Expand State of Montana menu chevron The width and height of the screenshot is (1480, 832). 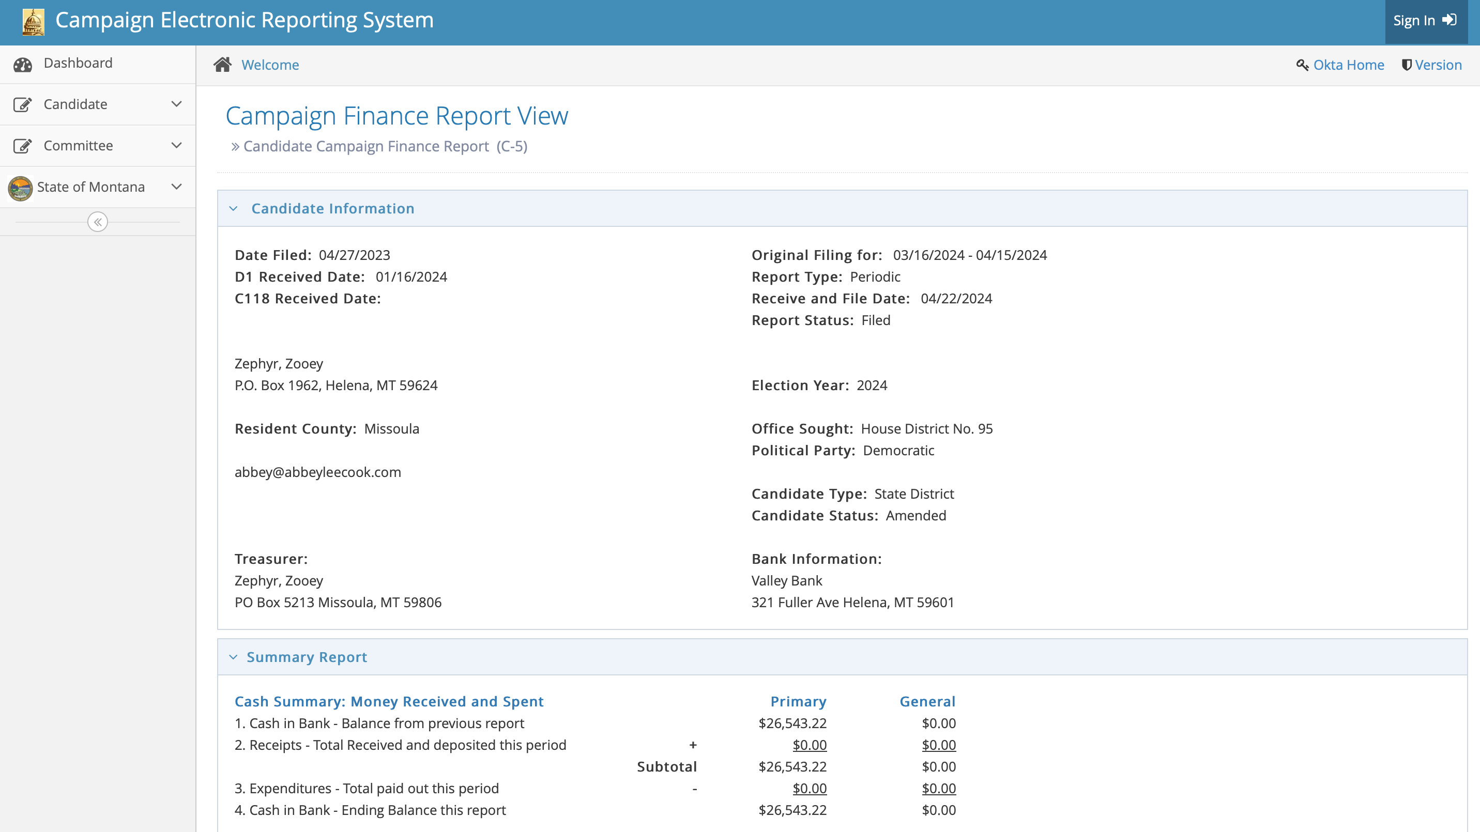point(176,187)
